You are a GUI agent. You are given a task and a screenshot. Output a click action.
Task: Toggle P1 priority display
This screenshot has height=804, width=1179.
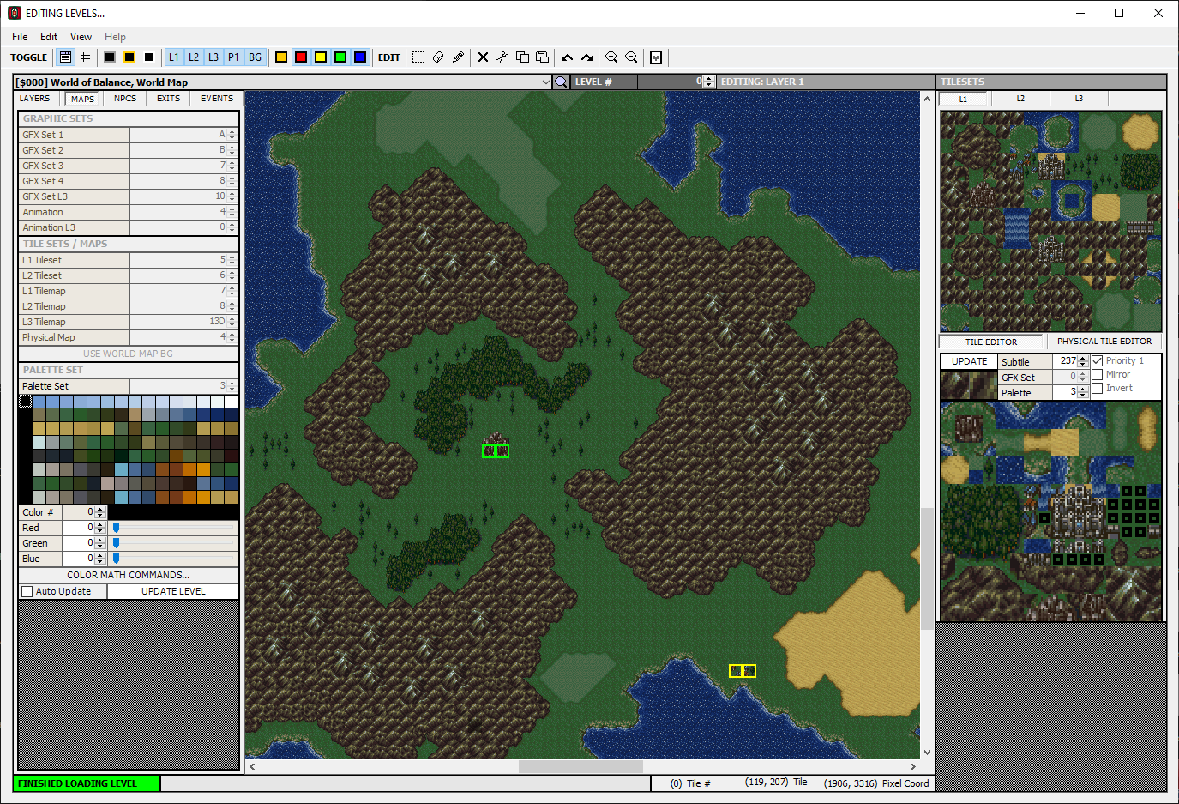[233, 57]
